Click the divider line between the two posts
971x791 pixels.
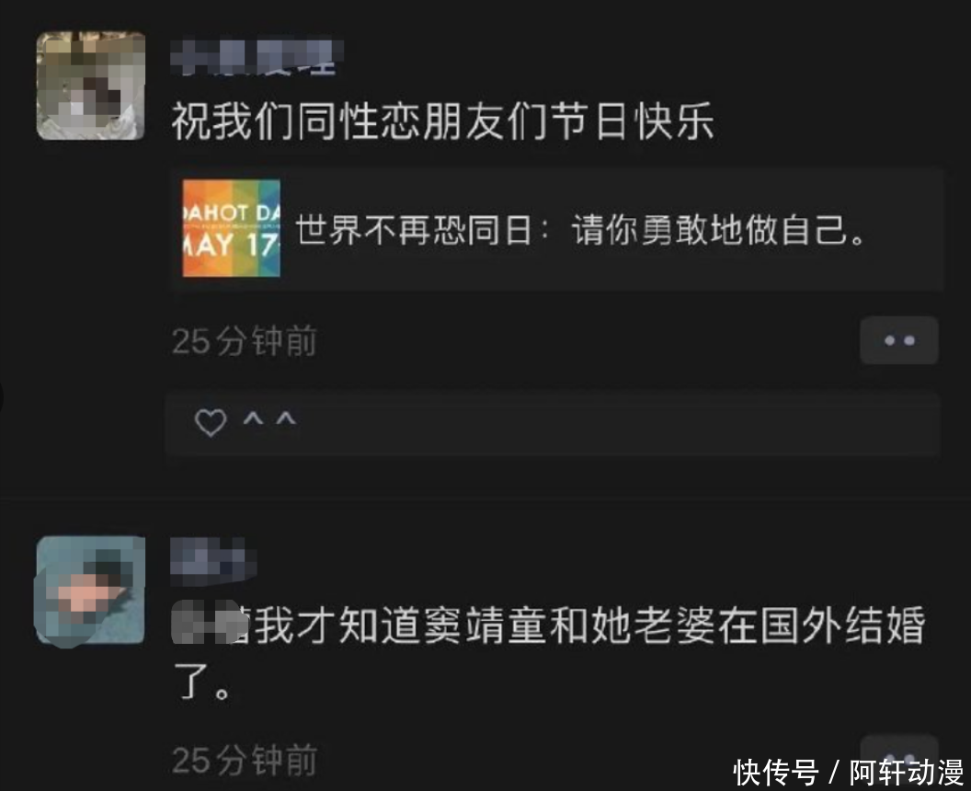coord(485,498)
